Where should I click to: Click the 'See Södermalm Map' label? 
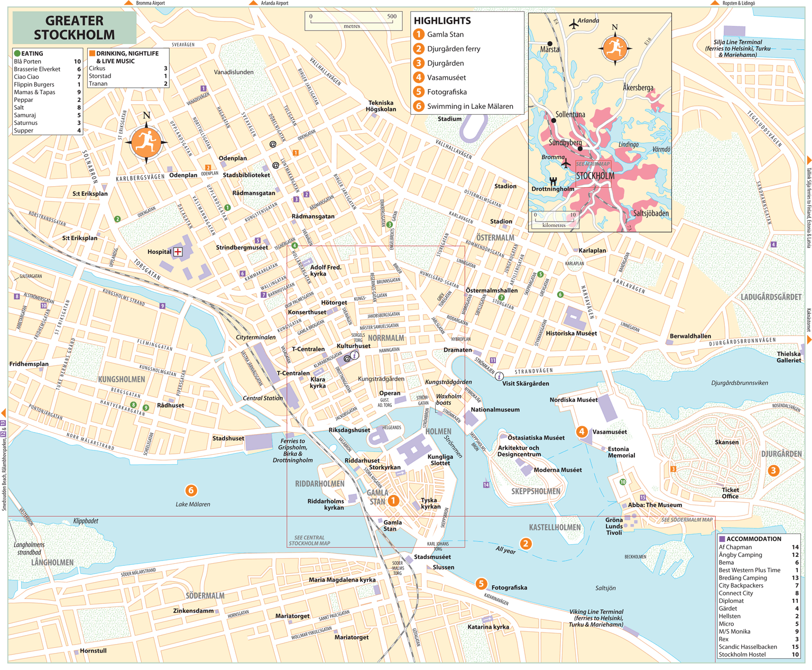(687, 520)
